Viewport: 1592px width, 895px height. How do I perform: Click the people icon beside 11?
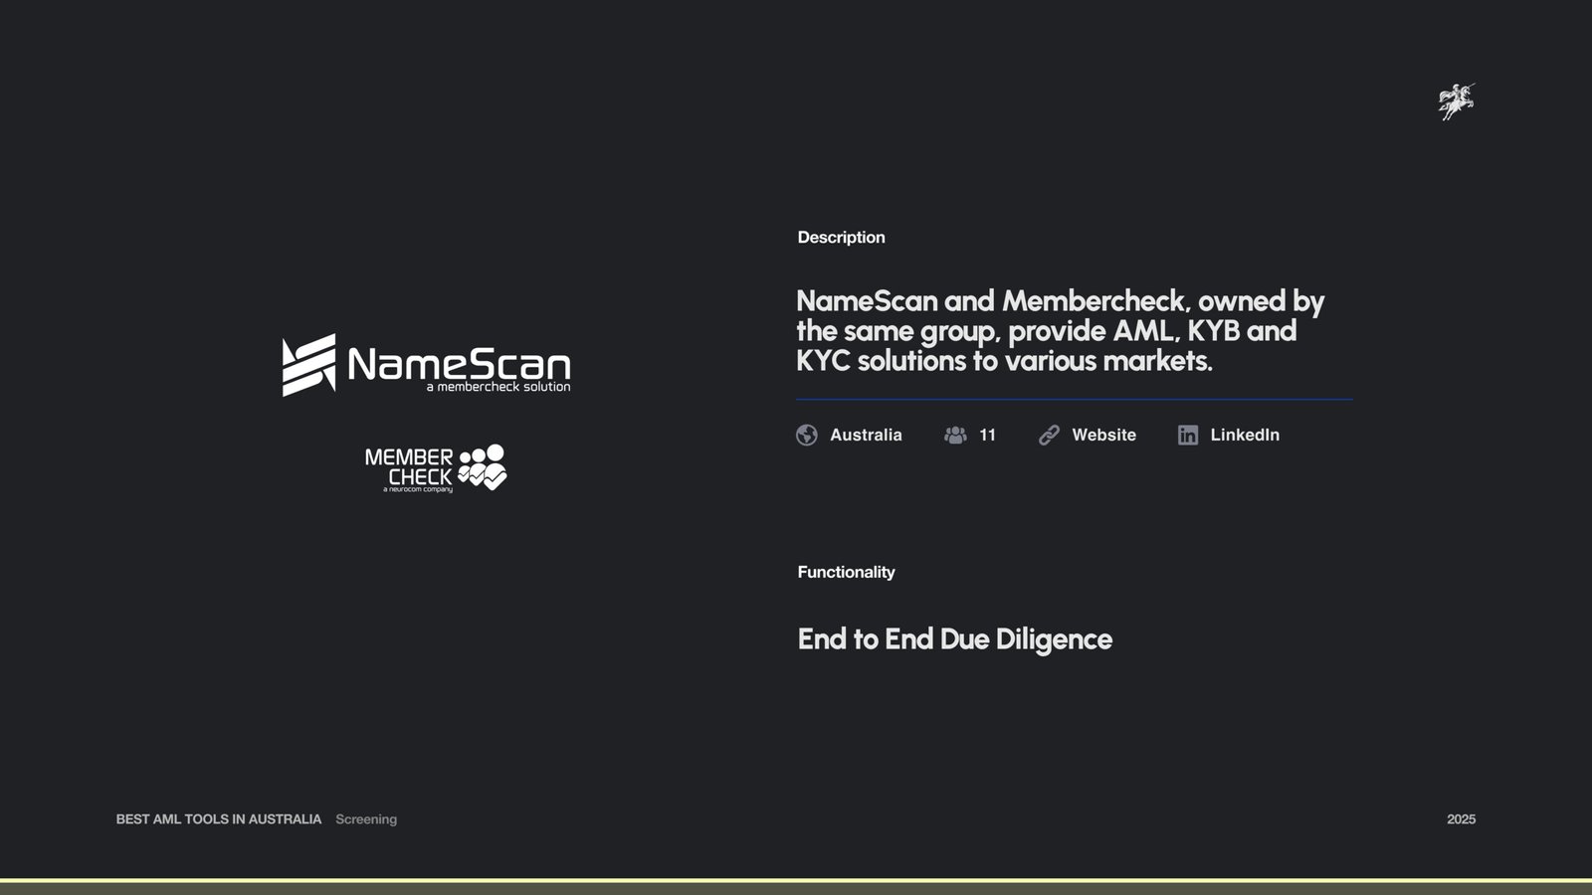coord(955,435)
